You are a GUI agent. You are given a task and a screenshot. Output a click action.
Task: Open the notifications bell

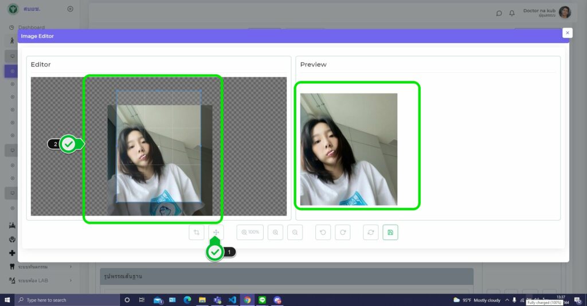pyautogui.click(x=512, y=13)
